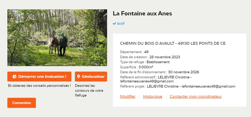Click the Actif status label
This screenshot has height=117, width=251.
point(121,24)
